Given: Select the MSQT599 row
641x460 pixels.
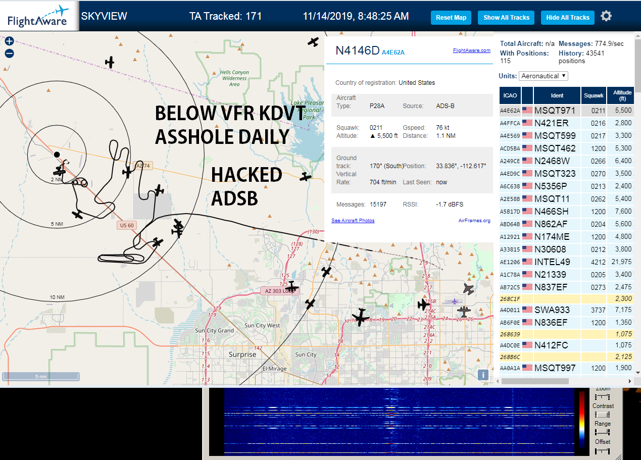Looking at the screenshot, I should [567, 135].
